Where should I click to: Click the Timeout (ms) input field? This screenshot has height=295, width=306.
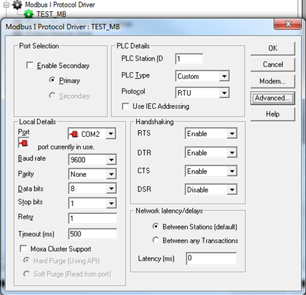[92, 234]
